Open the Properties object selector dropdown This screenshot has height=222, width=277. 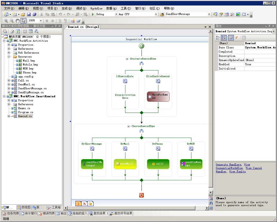pos(274,32)
